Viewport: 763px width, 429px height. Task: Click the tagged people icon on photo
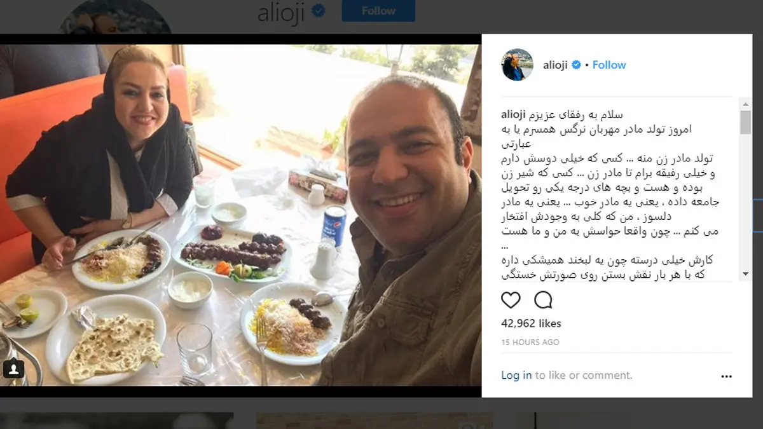(14, 369)
